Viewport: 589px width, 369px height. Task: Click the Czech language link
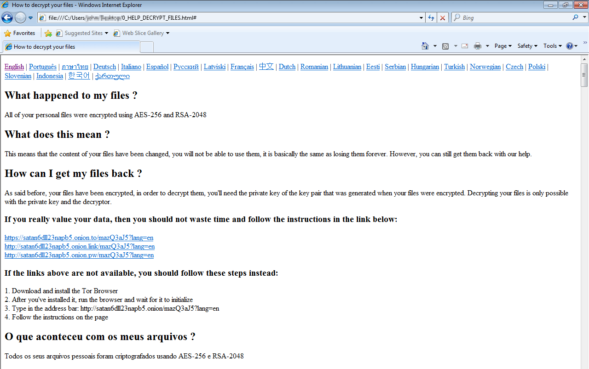(x=515, y=67)
